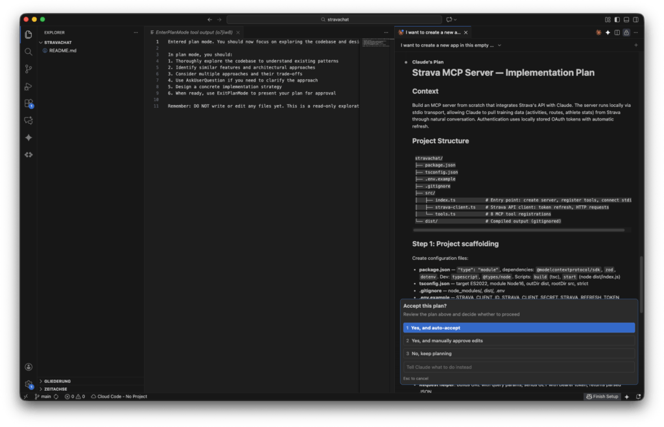Open more actions for the Claude editor group

point(635,32)
